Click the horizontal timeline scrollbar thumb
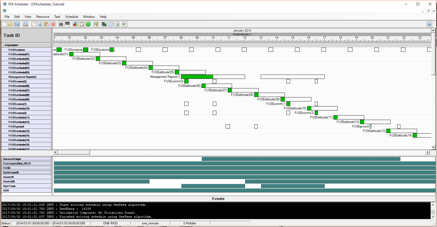Viewport: 437px width, 227px height. click(74, 152)
